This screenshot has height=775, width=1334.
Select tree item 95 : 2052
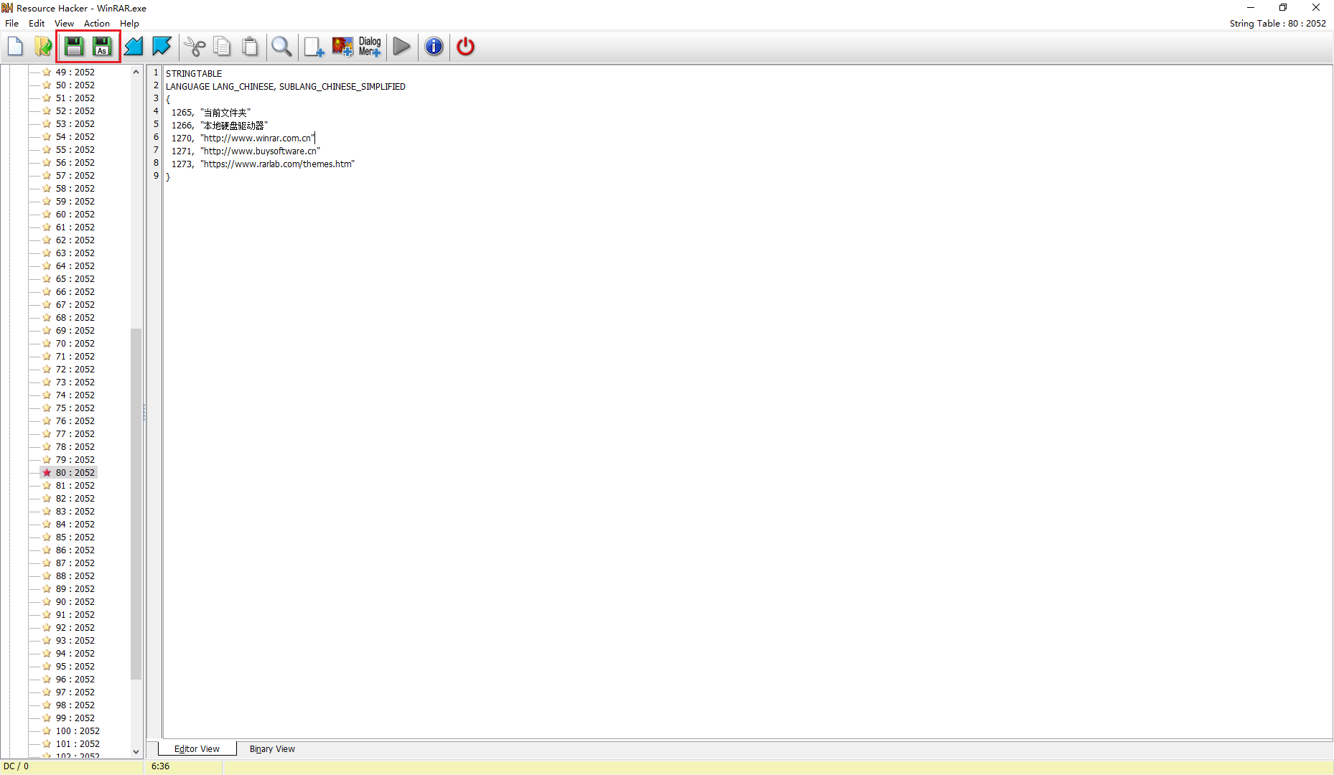[75, 666]
